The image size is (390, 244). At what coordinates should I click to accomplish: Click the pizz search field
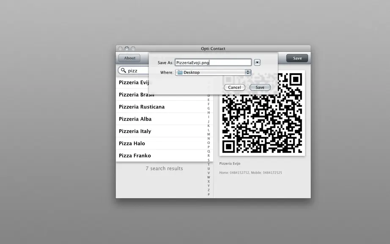tap(135, 70)
